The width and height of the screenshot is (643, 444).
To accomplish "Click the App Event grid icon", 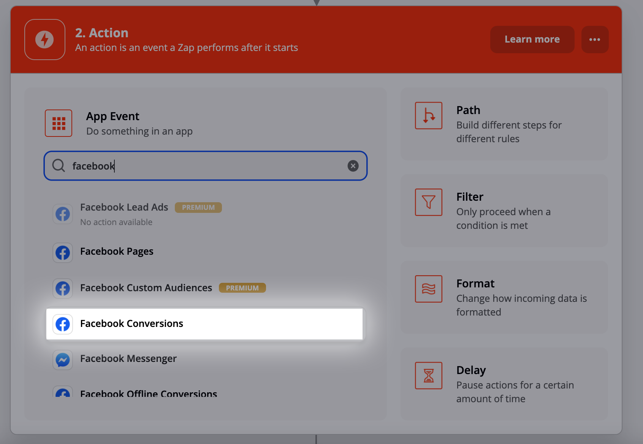I will point(59,123).
